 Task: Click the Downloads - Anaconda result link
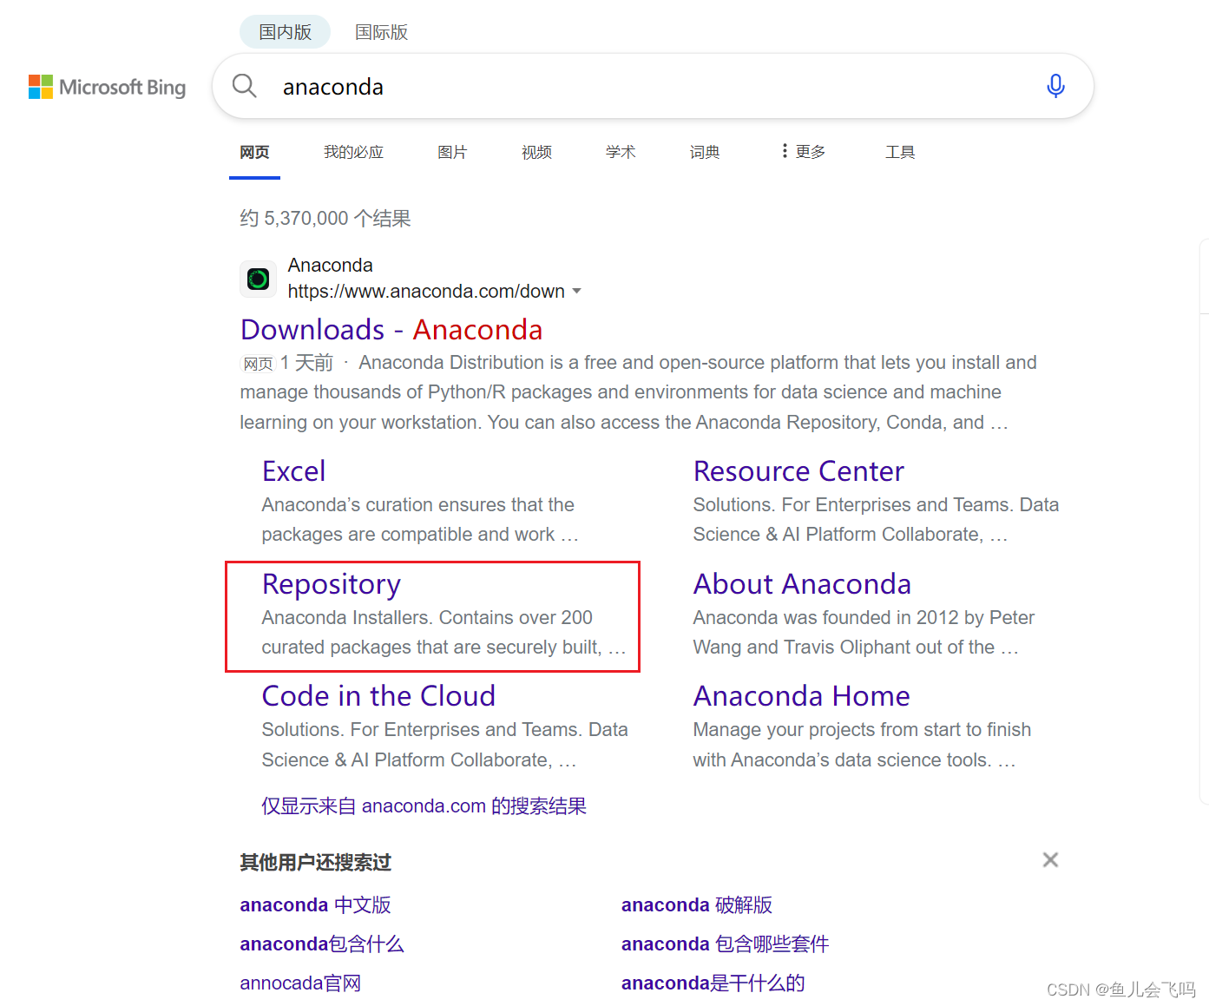pyautogui.click(x=391, y=329)
